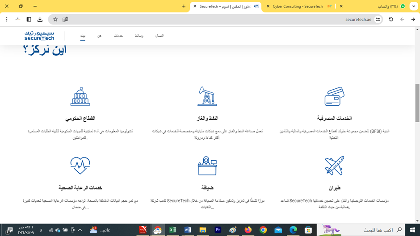The image size is (420, 236).
Task: Toggle the browser side panel
Action: (x=29, y=19)
